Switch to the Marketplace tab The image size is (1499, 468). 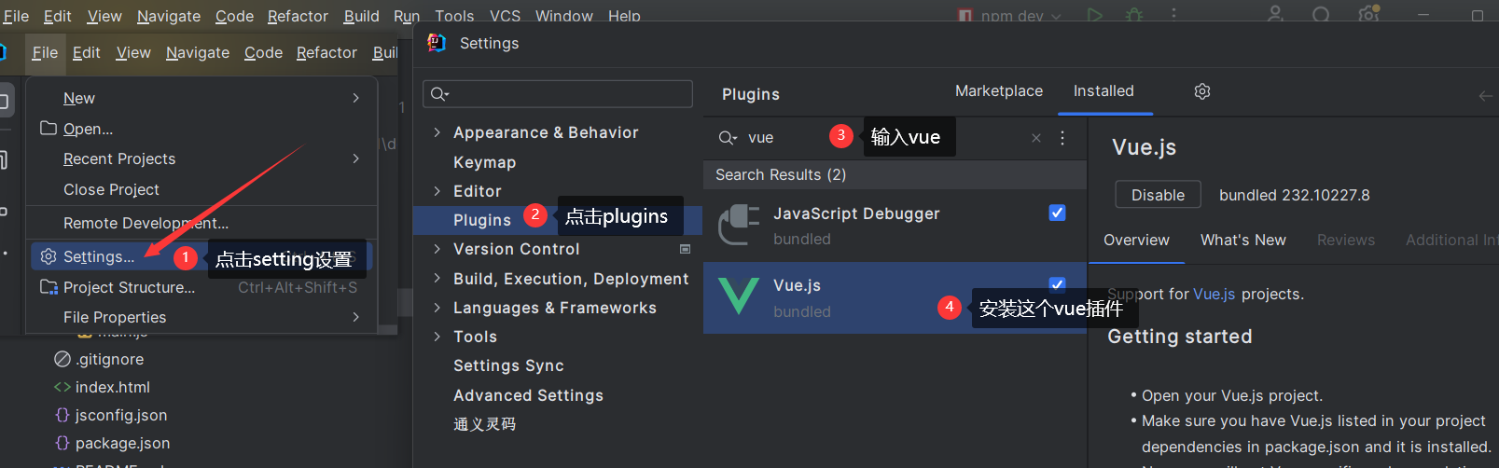[999, 90]
